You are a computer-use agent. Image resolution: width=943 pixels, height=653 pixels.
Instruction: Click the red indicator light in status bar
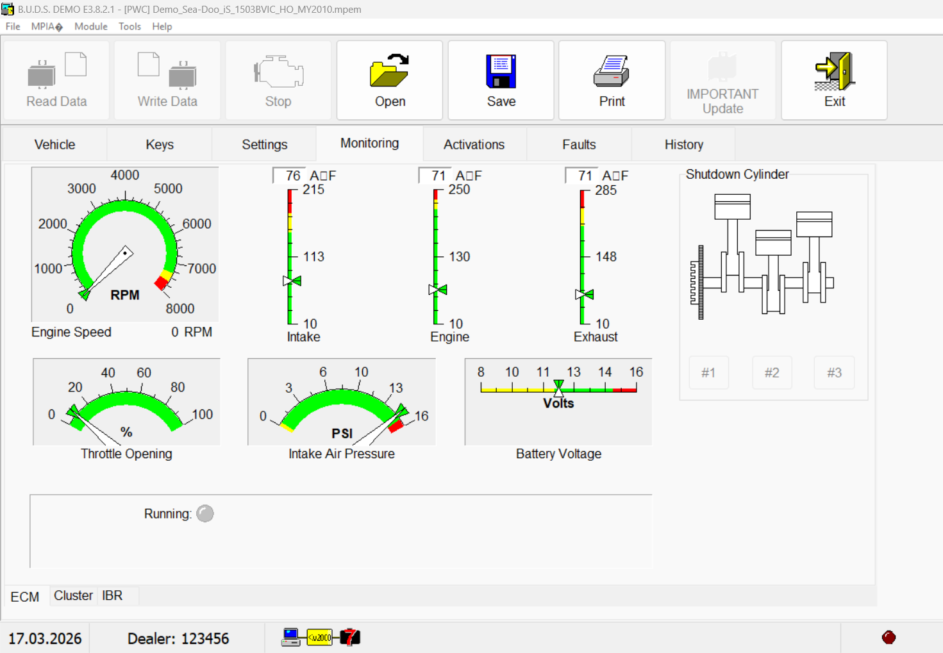[889, 637]
